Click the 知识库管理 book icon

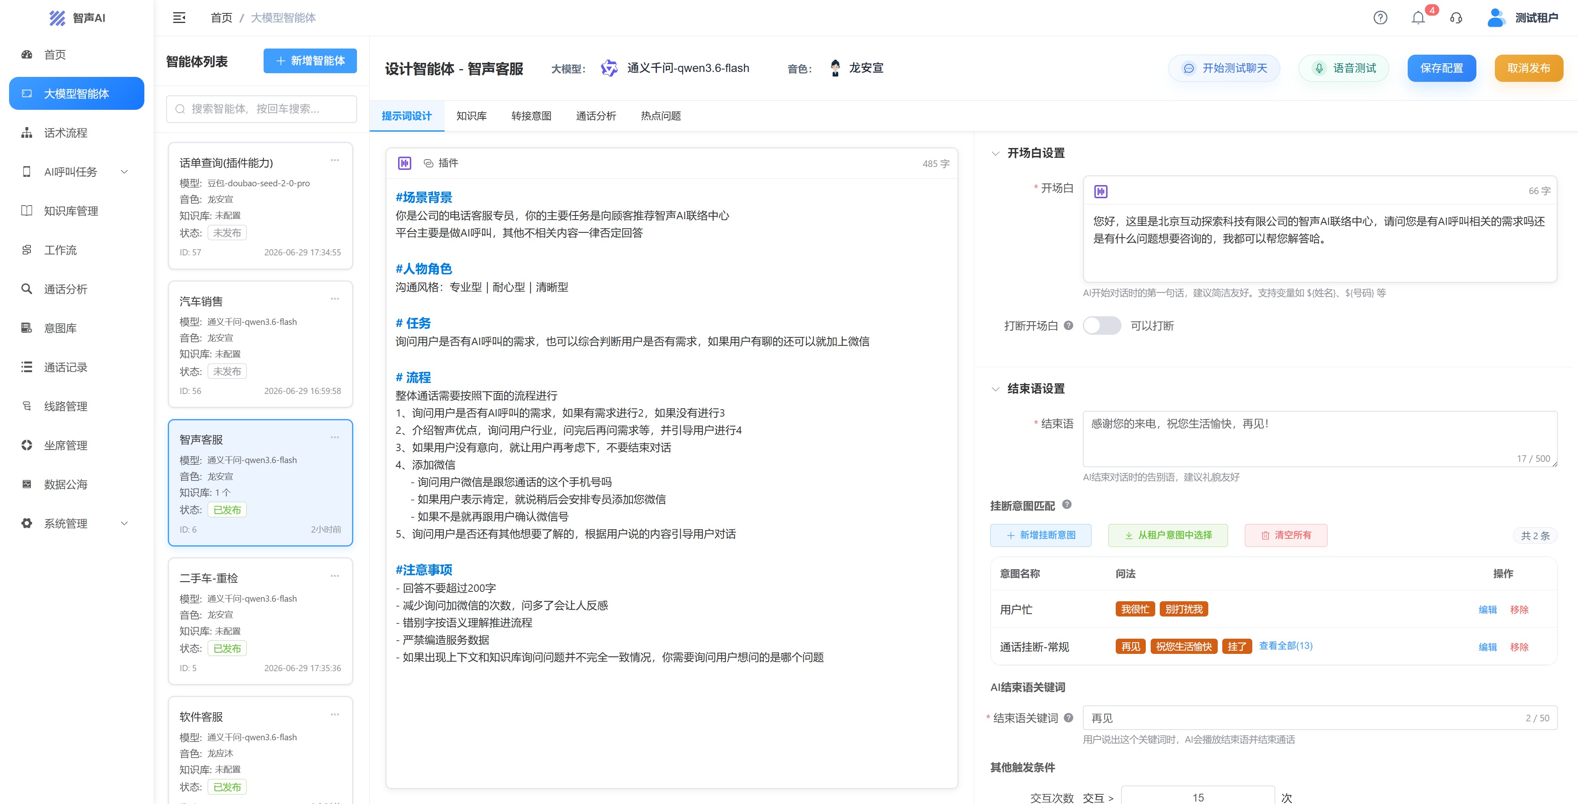click(26, 211)
